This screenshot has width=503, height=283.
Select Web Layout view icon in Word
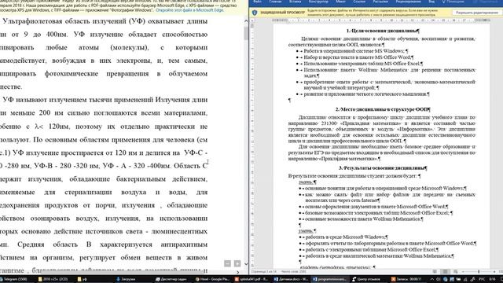[456, 271]
